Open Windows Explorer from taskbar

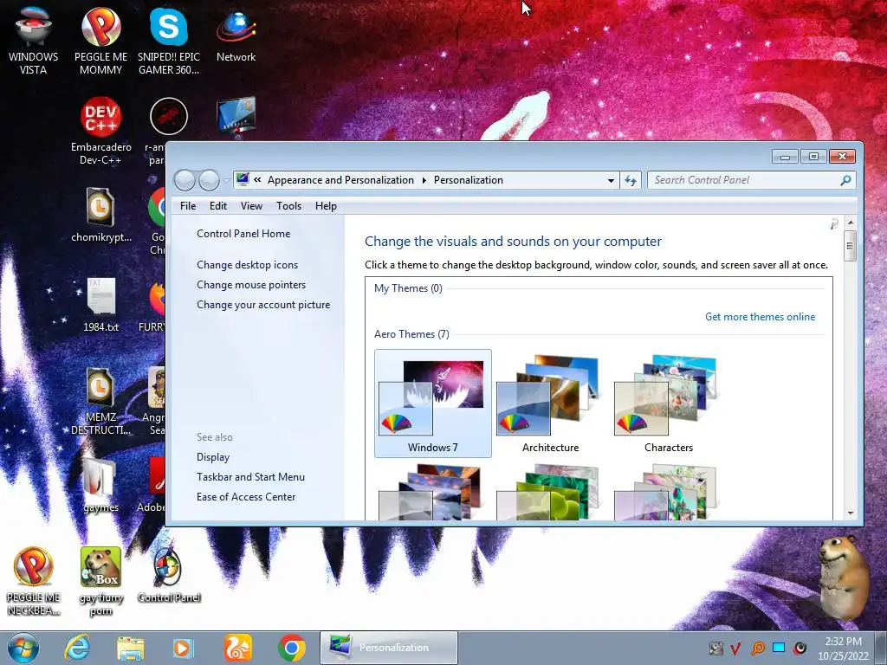coord(131,648)
